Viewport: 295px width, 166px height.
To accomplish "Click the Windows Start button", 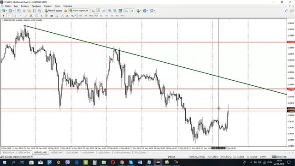I will click(4, 162).
